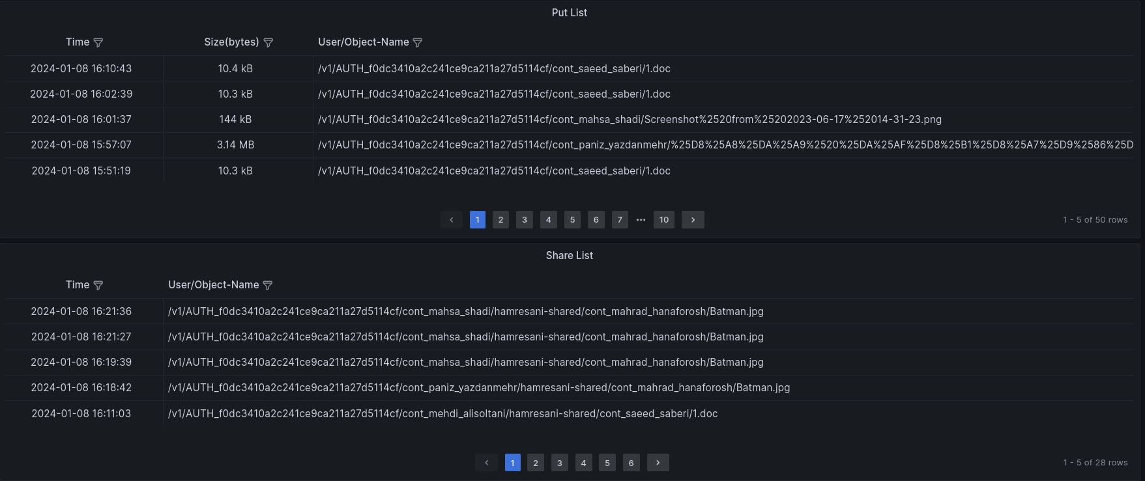Open the Share List User/Object-Name filter icon

pyautogui.click(x=267, y=285)
